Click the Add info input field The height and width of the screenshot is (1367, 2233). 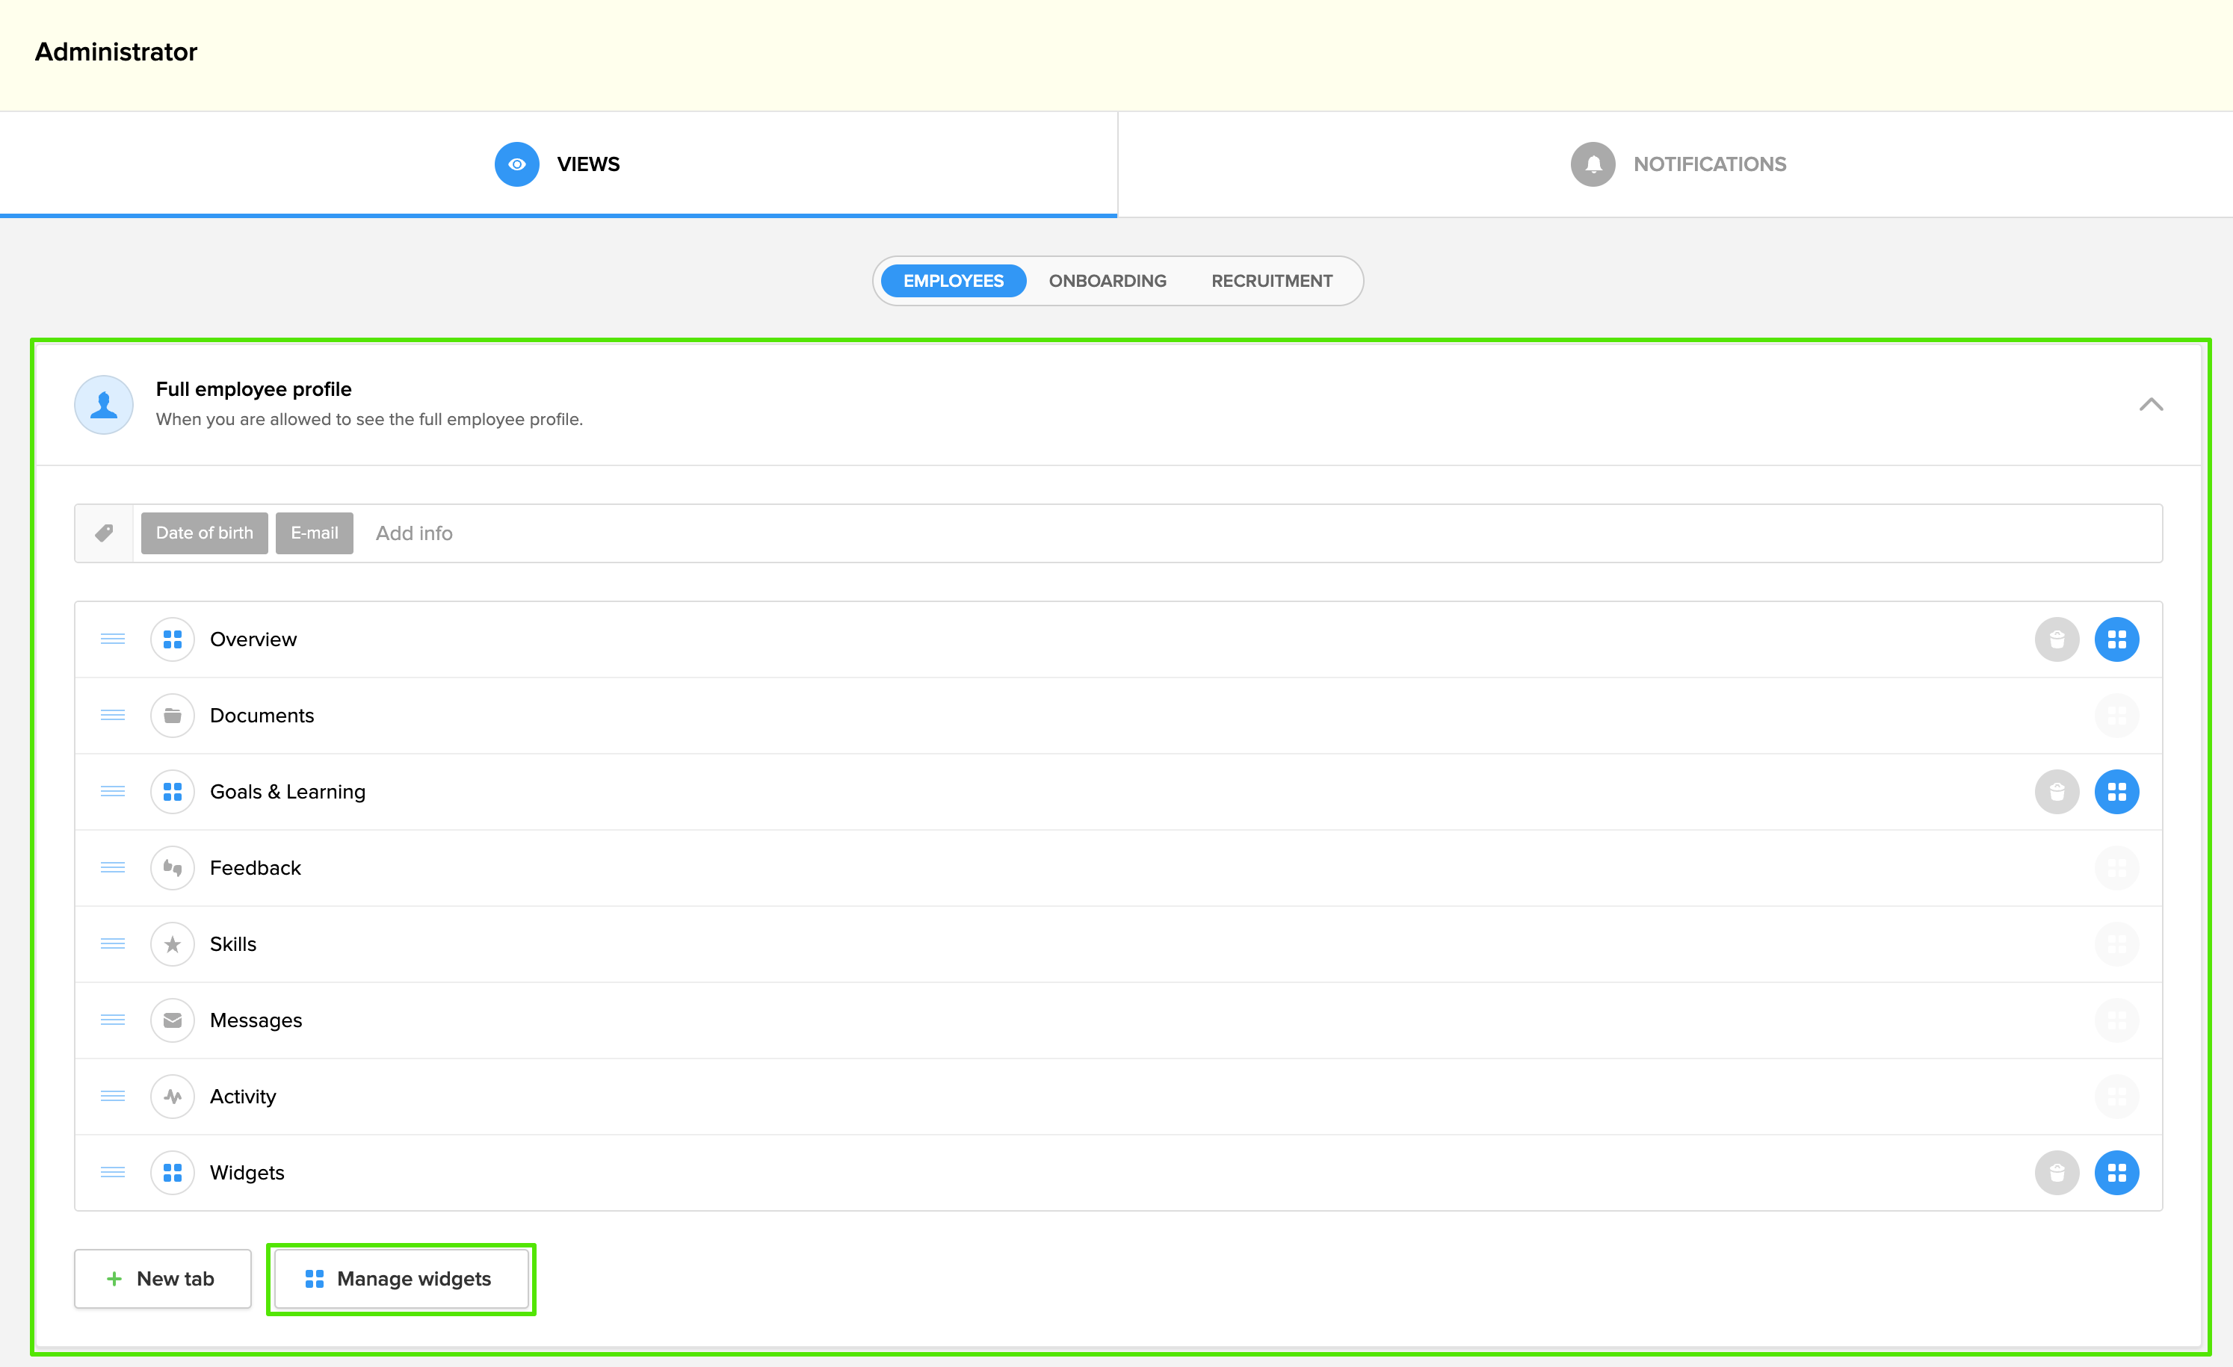[x=414, y=533]
